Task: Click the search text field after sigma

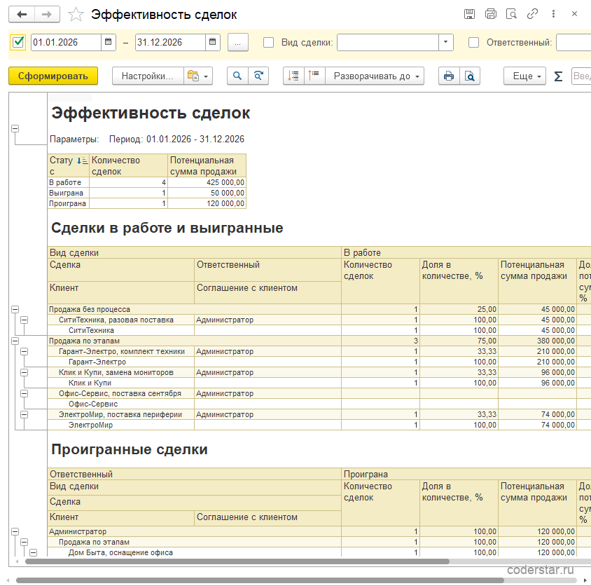Action: coord(582,76)
